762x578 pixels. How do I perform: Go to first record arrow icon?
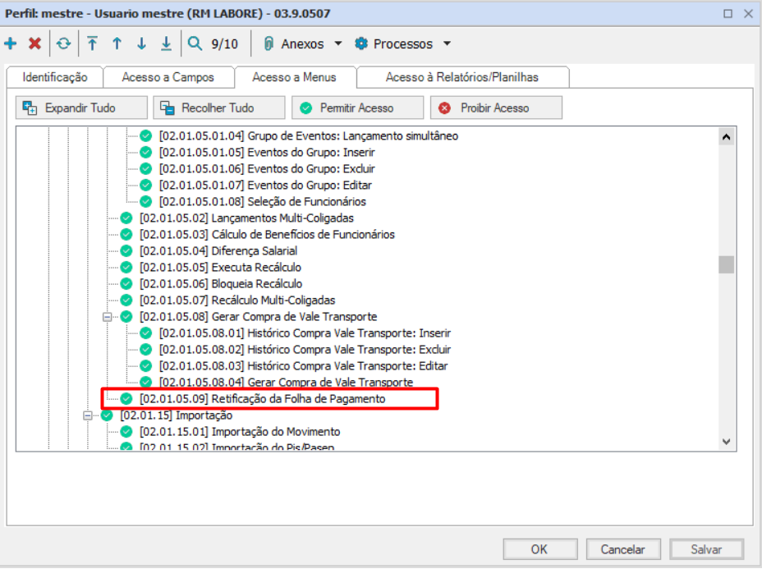[92, 44]
